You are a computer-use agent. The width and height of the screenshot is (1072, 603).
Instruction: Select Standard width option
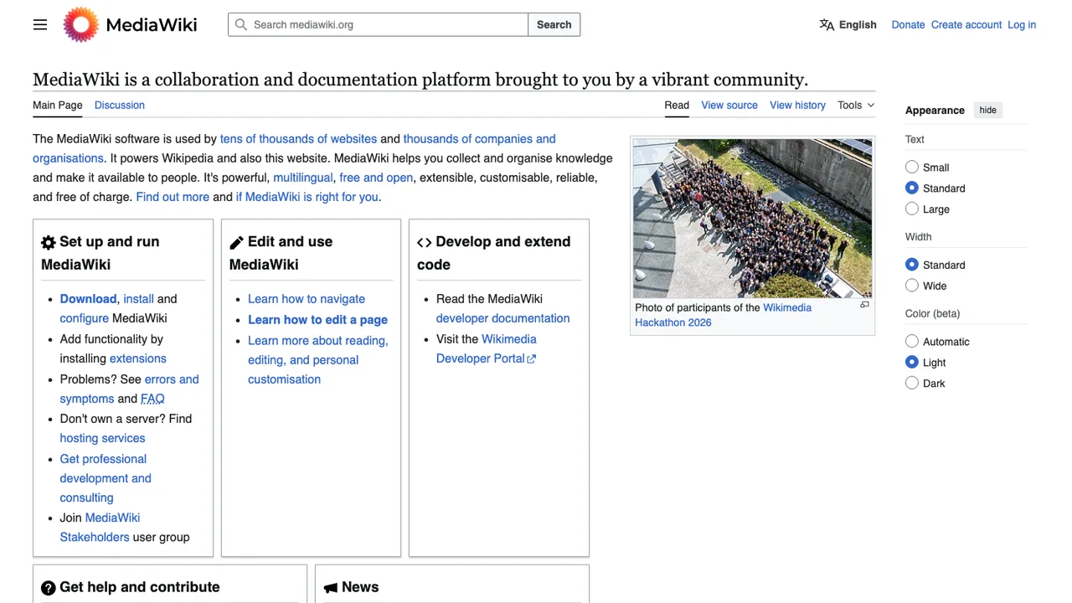click(x=912, y=264)
